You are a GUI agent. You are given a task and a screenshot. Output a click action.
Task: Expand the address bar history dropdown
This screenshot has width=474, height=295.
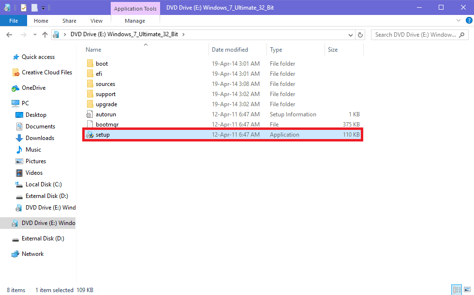click(350, 35)
